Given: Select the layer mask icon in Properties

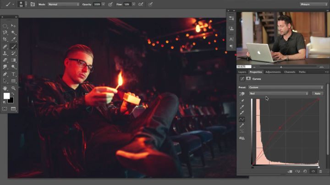Looking at the screenshot, I should [x=248, y=79].
